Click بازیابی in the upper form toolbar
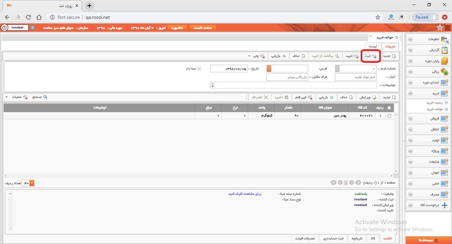This screenshot has width=452, height=244. pyautogui.click(x=279, y=56)
